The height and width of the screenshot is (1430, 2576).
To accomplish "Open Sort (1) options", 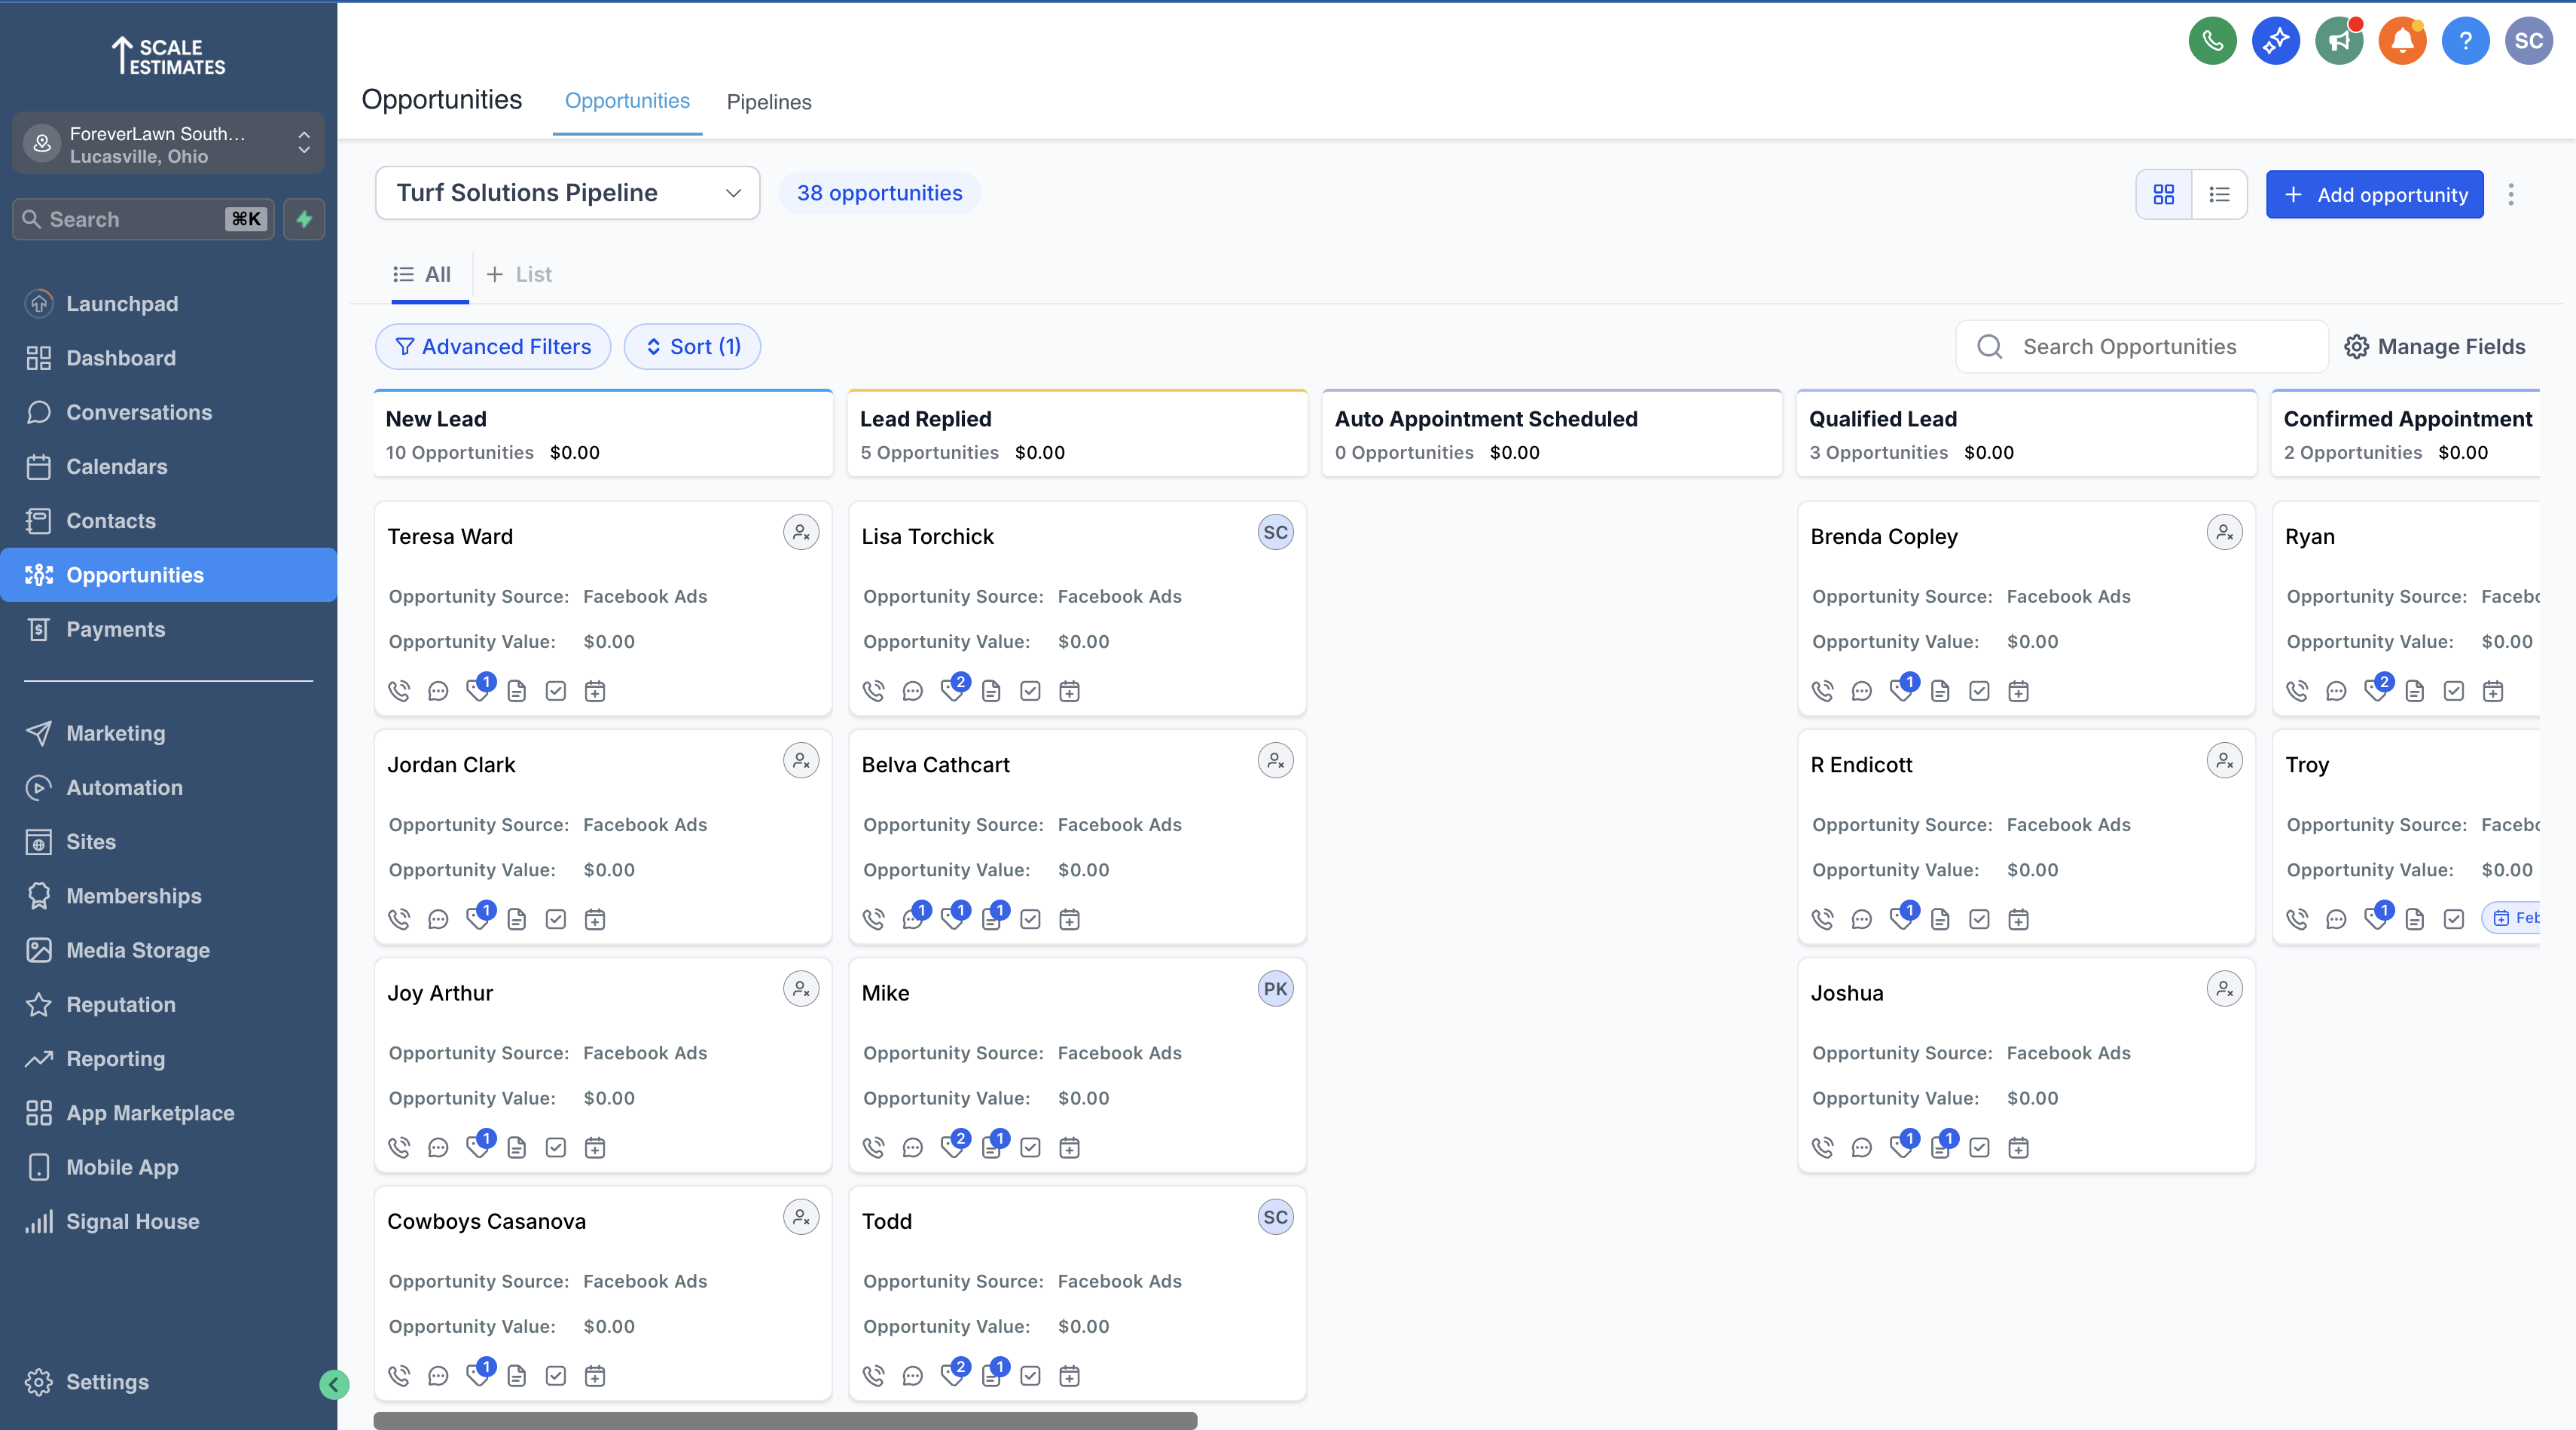I will click(692, 347).
